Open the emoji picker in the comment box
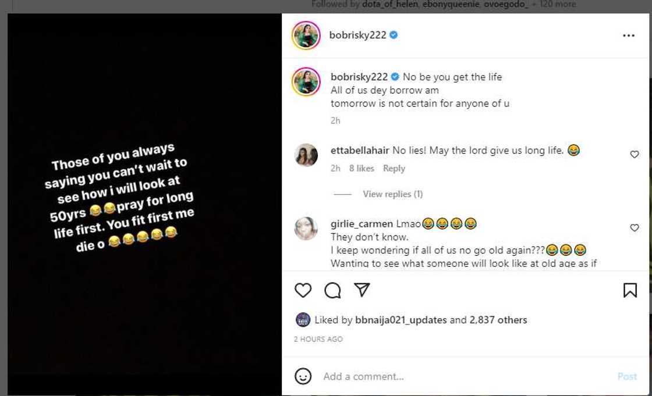652x396 pixels. click(302, 376)
